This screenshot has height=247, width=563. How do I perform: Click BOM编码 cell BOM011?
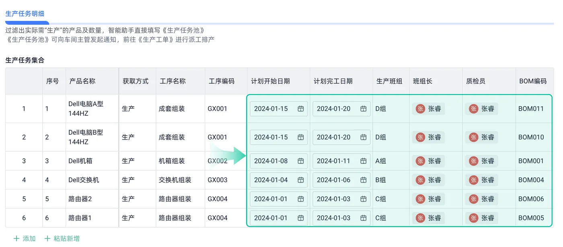coord(531,109)
